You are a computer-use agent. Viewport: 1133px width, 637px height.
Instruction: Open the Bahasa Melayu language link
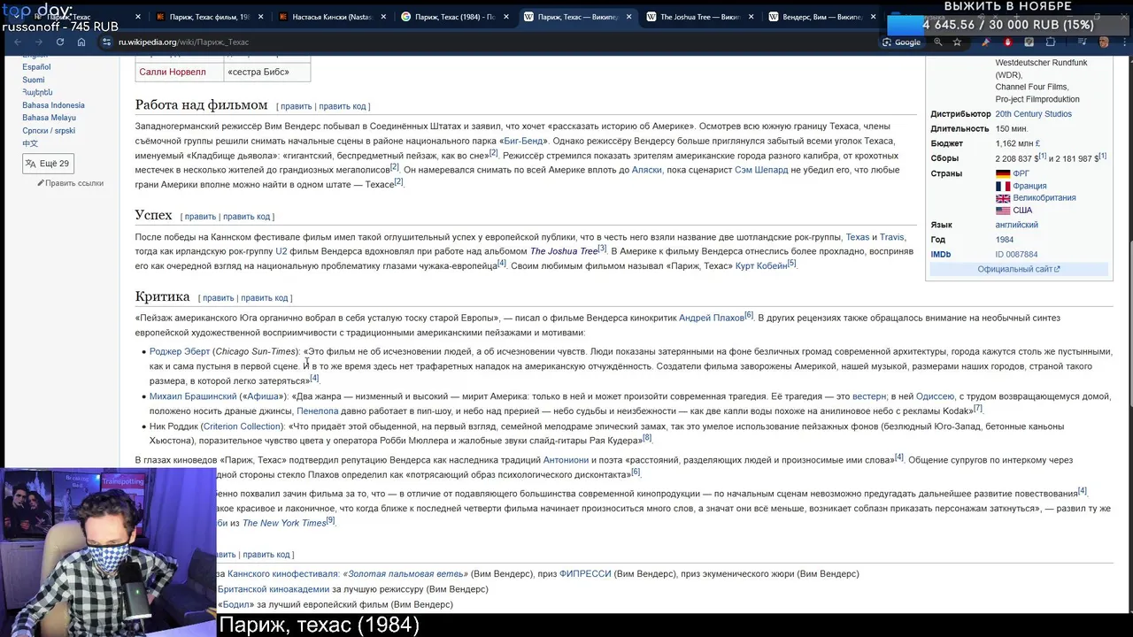click(49, 118)
